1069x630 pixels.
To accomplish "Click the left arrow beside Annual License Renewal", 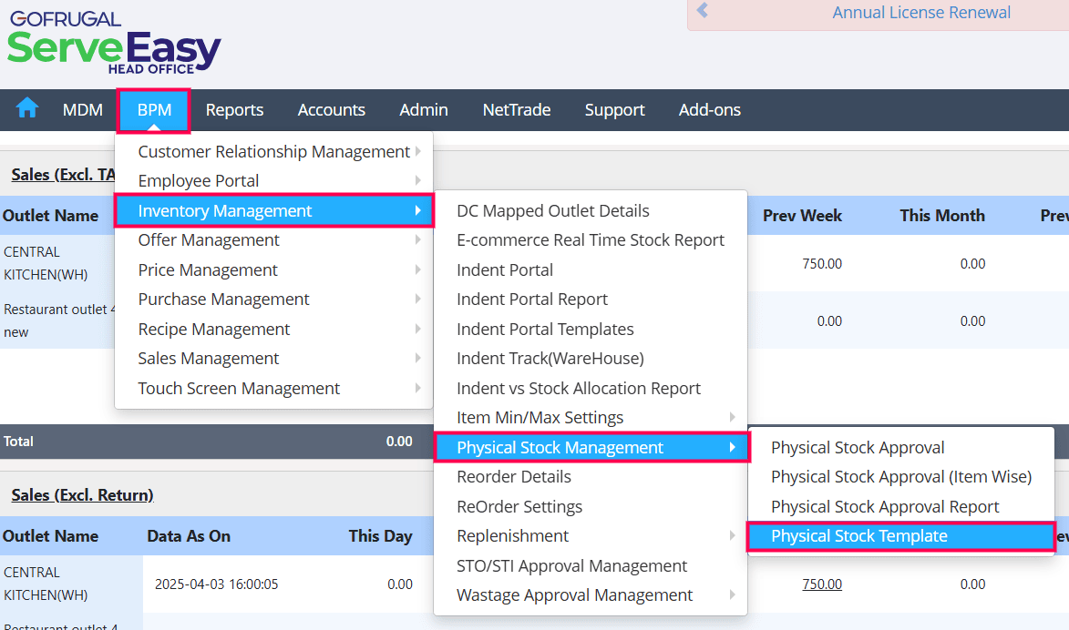I will pos(703,12).
